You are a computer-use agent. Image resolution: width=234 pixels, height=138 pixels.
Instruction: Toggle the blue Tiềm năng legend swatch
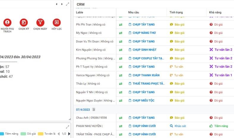pos(2,134)
